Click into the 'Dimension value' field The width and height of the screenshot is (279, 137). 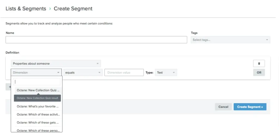[124, 73]
